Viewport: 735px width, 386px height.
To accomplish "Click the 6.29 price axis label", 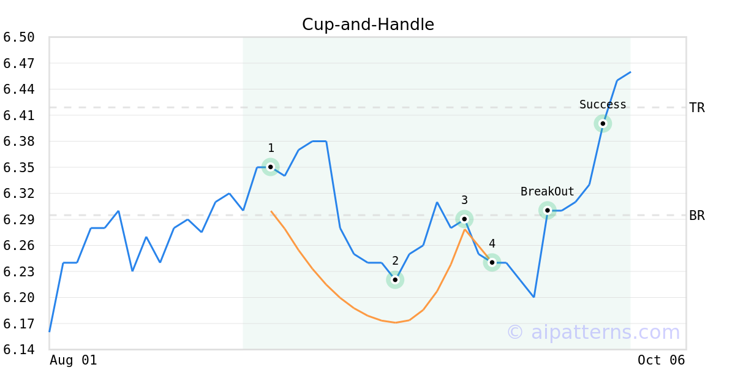I will 18,219.
